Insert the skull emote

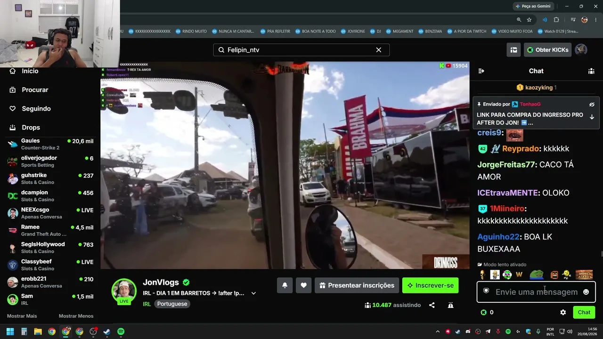[x=482, y=274]
